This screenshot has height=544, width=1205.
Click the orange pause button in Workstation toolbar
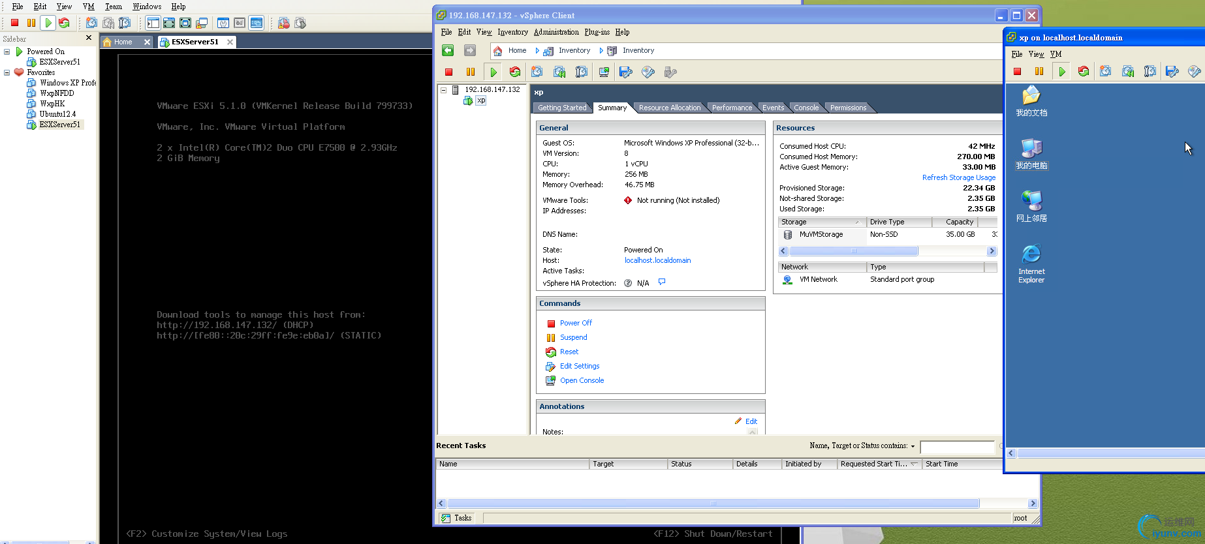tap(31, 23)
